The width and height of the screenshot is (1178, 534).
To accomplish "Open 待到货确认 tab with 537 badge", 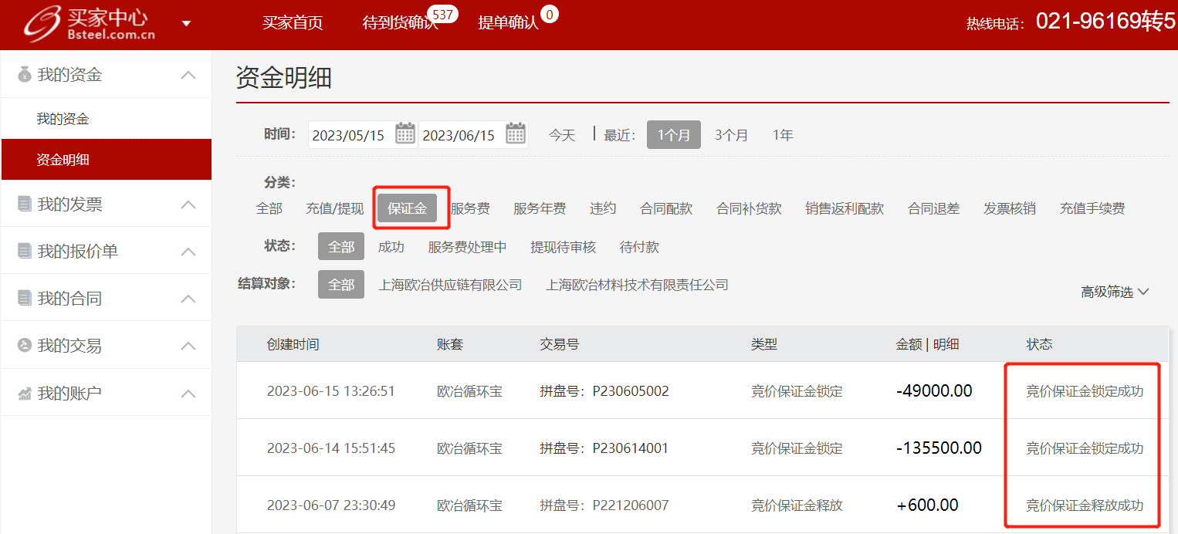I will (x=400, y=23).
